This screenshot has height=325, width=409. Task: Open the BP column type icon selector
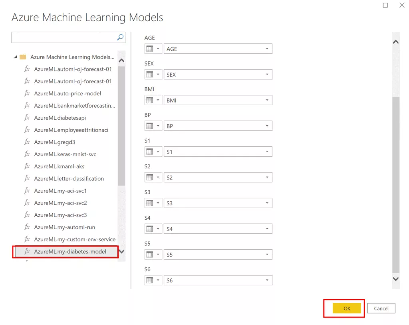153,126
